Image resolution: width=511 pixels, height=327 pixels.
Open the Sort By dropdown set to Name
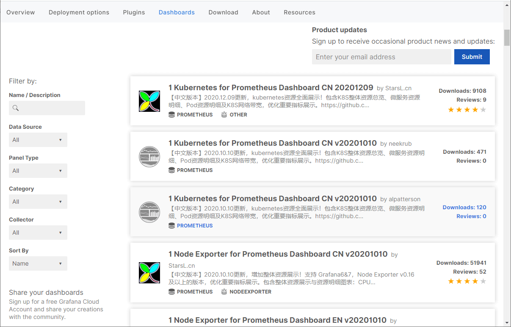tap(38, 263)
